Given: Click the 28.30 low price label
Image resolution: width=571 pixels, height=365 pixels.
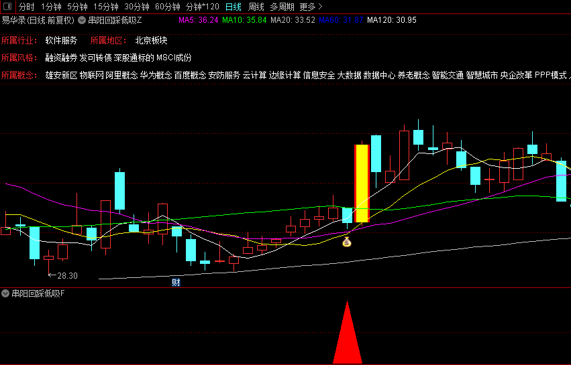Looking at the screenshot, I should click(x=67, y=275).
